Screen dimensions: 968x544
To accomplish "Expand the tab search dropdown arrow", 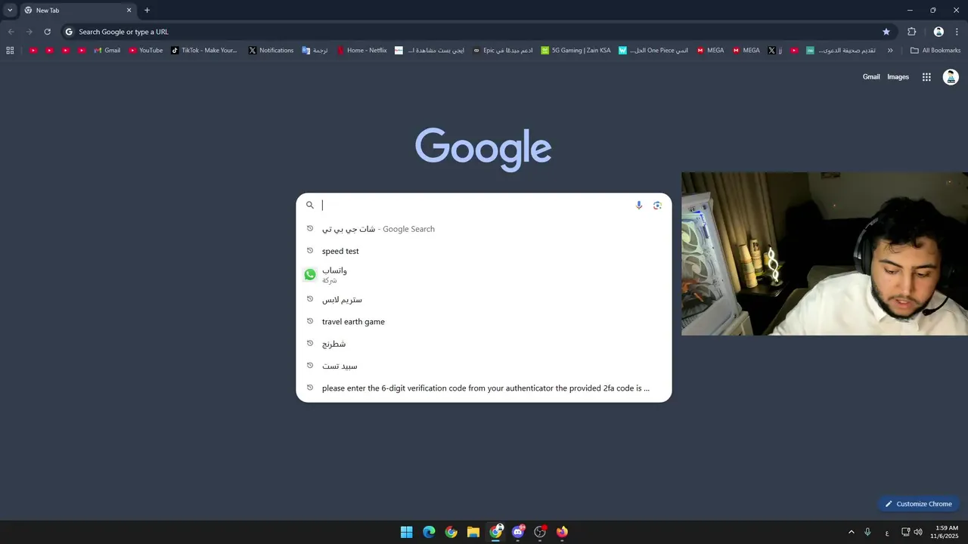I will pos(10,11).
